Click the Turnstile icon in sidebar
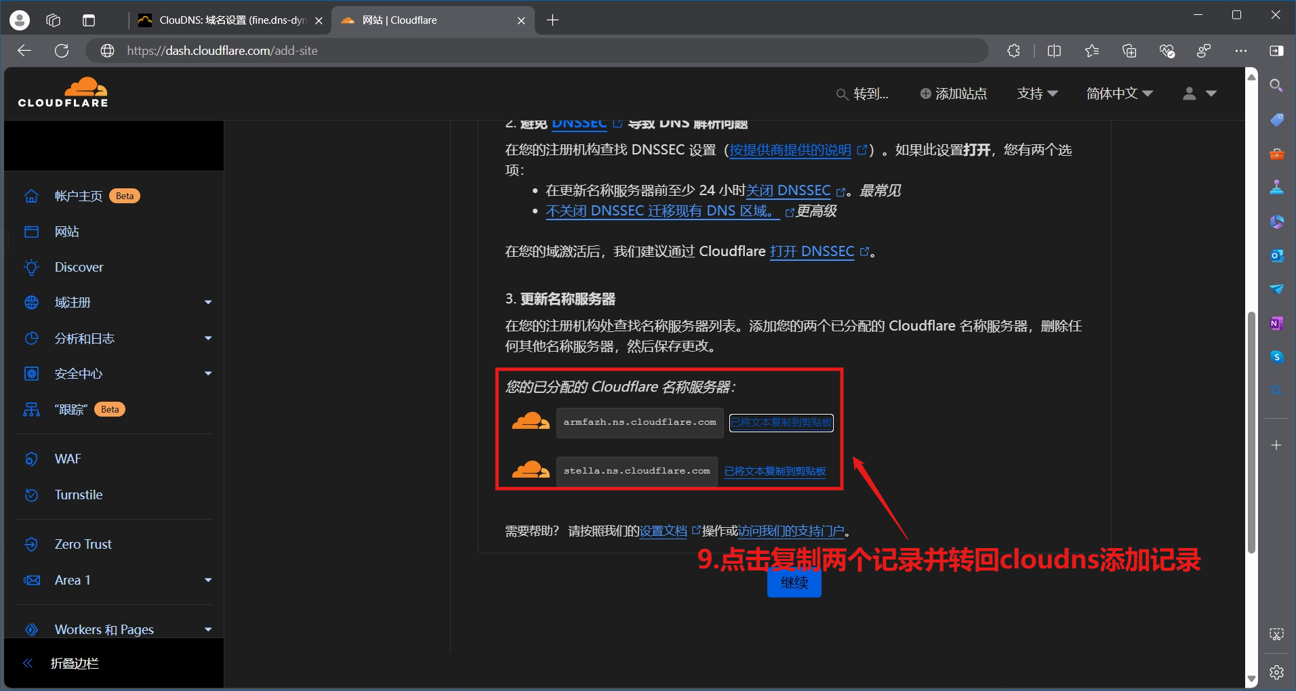The image size is (1296, 691). point(31,495)
